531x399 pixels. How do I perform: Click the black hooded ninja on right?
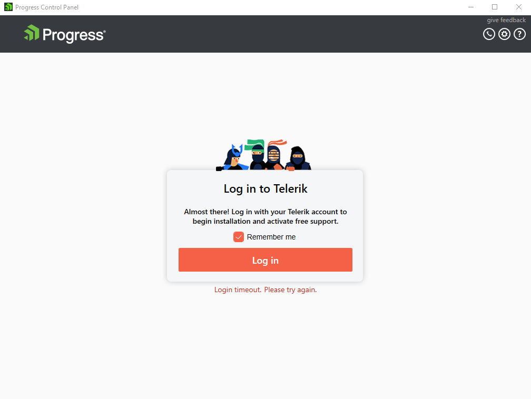(x=298, y=158)
